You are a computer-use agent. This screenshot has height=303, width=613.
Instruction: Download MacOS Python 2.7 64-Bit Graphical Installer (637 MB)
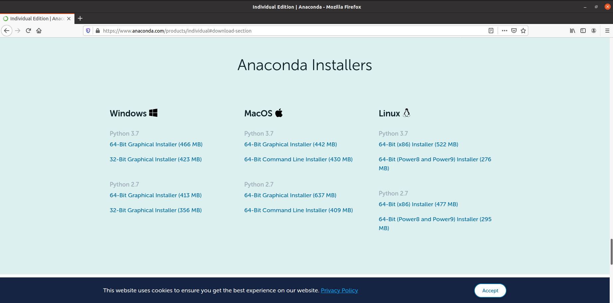(x=290, y=195)
